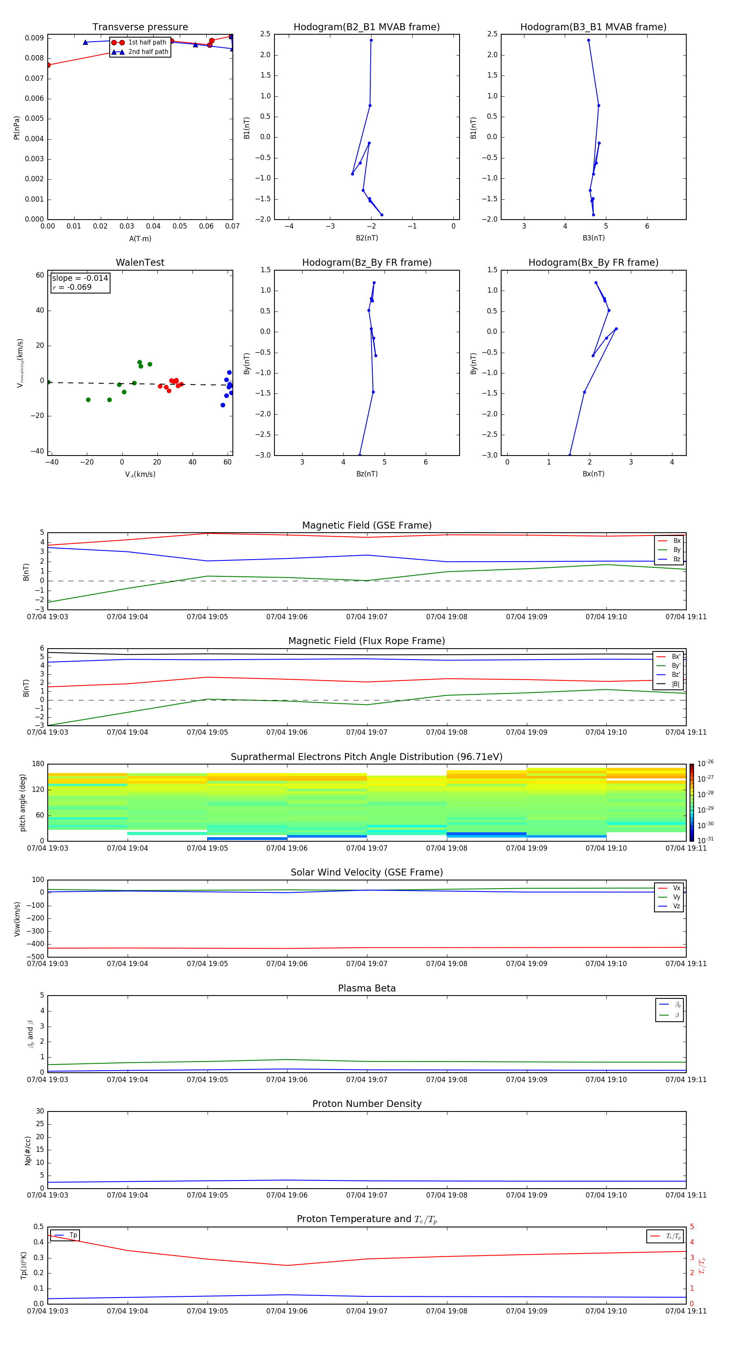Viewport: 734px width, 1347px height.
Task: Click the 'Magnetic Field (GSE Frame)' title
Action: point(367,525)
